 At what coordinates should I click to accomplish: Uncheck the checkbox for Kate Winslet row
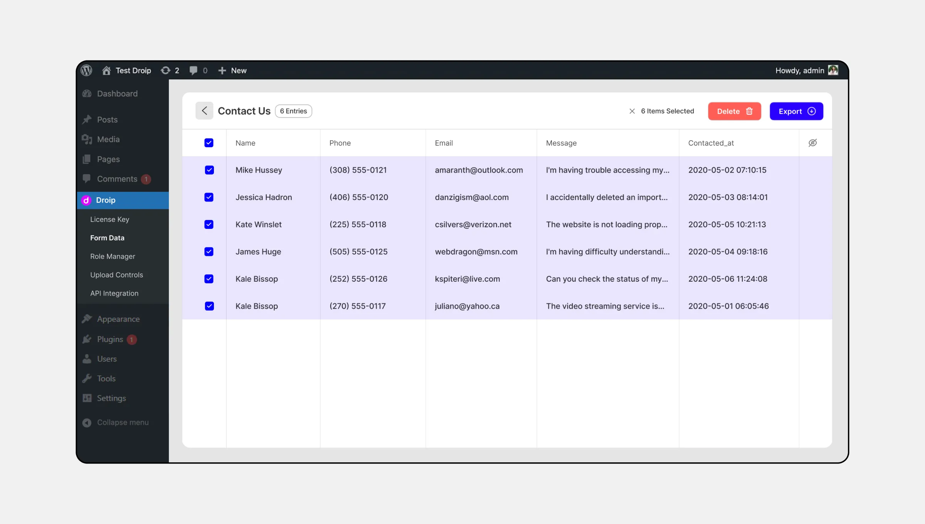(x=209, y=224)
